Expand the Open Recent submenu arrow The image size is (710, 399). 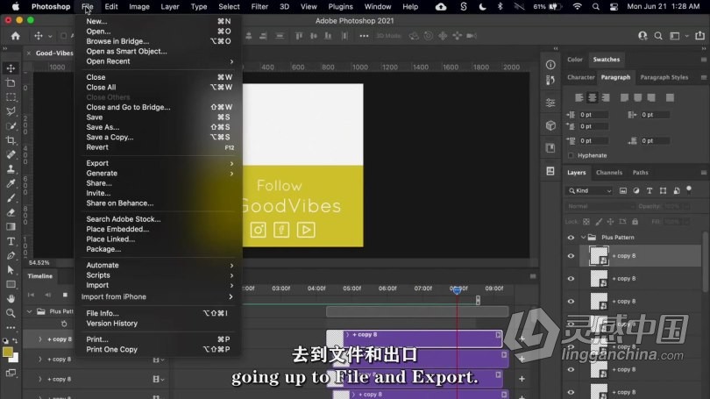[x=231, y=61]
